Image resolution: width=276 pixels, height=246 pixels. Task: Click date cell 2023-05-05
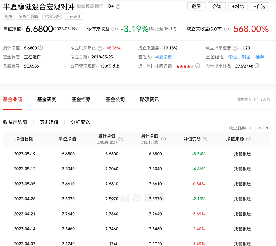25,184
